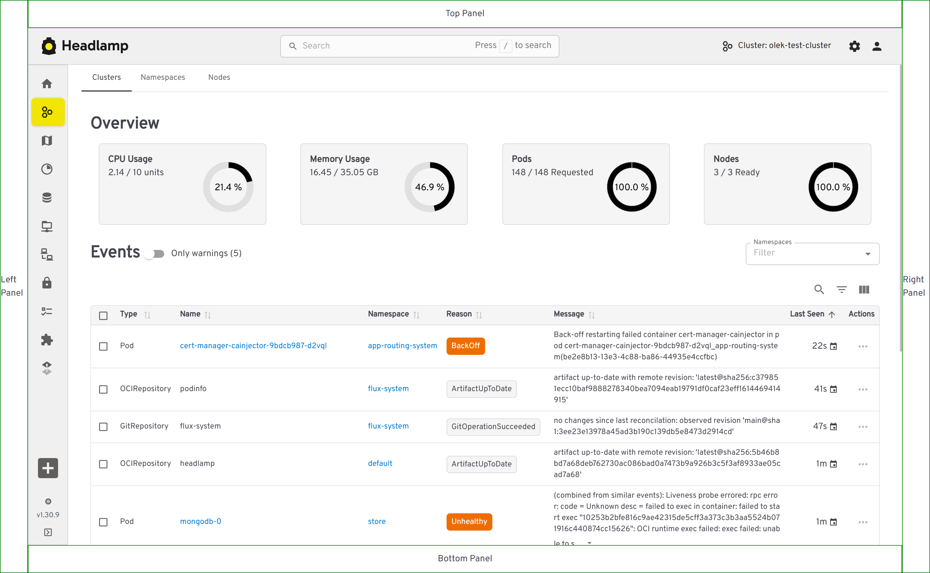Open the Custom Resources puzzle sidebar icon
Screen dimensions: 930x573
(47, 340)
